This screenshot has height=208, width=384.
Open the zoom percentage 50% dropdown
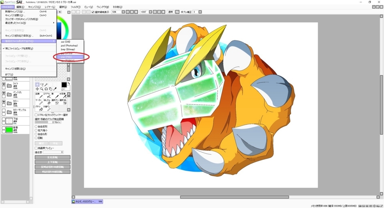123,12
